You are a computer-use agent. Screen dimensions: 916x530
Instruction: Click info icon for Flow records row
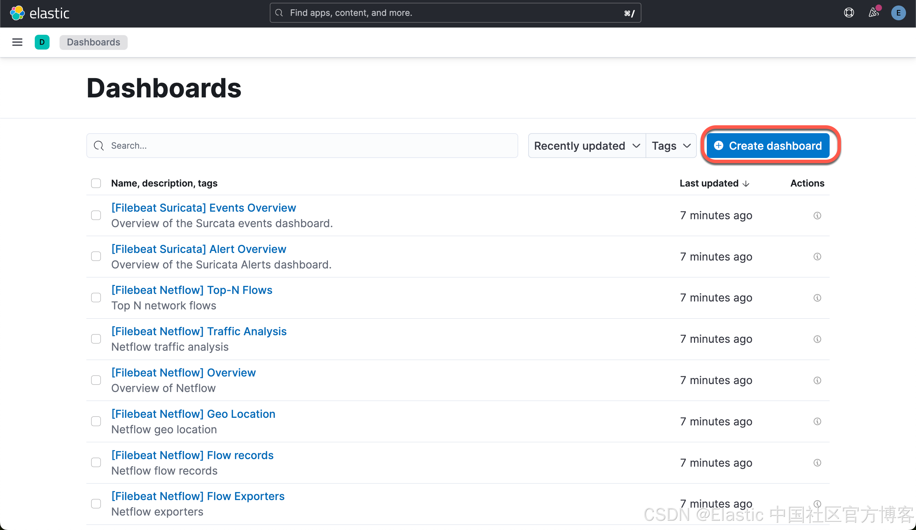(x=817, y=463)
